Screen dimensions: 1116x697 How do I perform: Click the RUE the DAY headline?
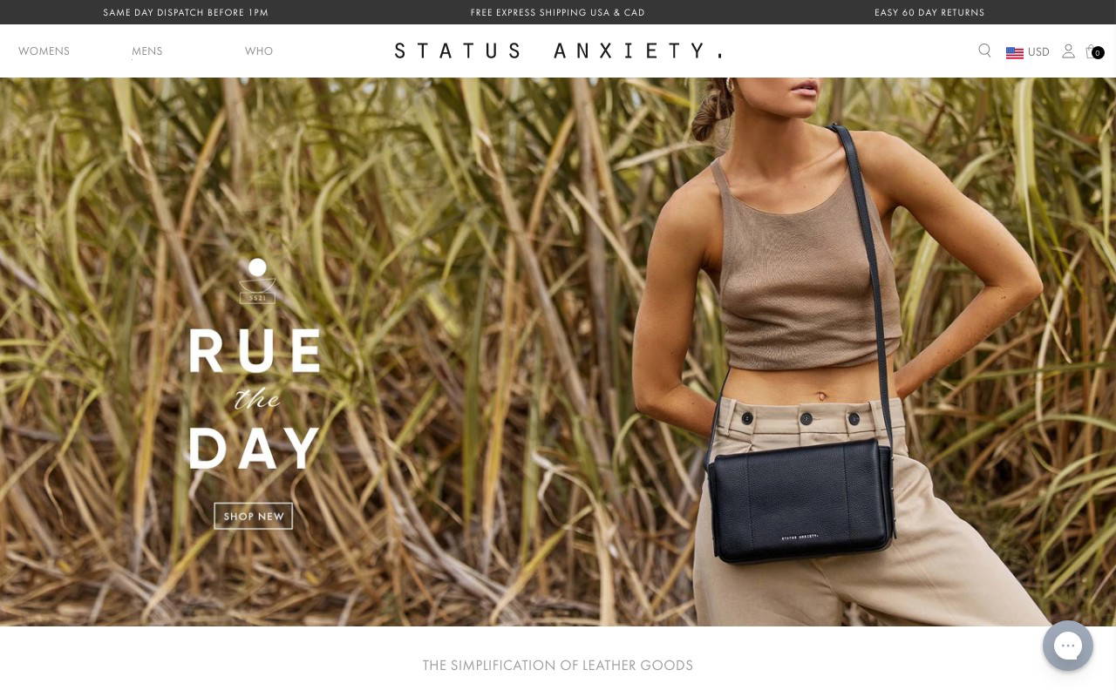tap(255, 399)
